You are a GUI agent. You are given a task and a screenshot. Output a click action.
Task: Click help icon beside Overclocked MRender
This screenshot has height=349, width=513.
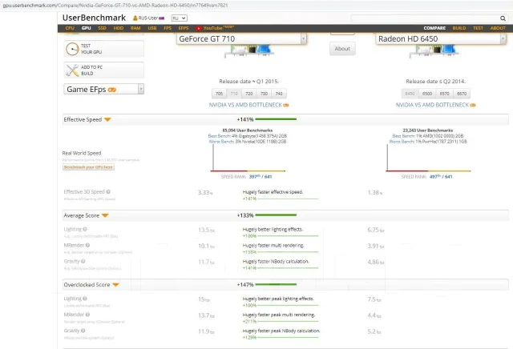(x=87, y=315)
